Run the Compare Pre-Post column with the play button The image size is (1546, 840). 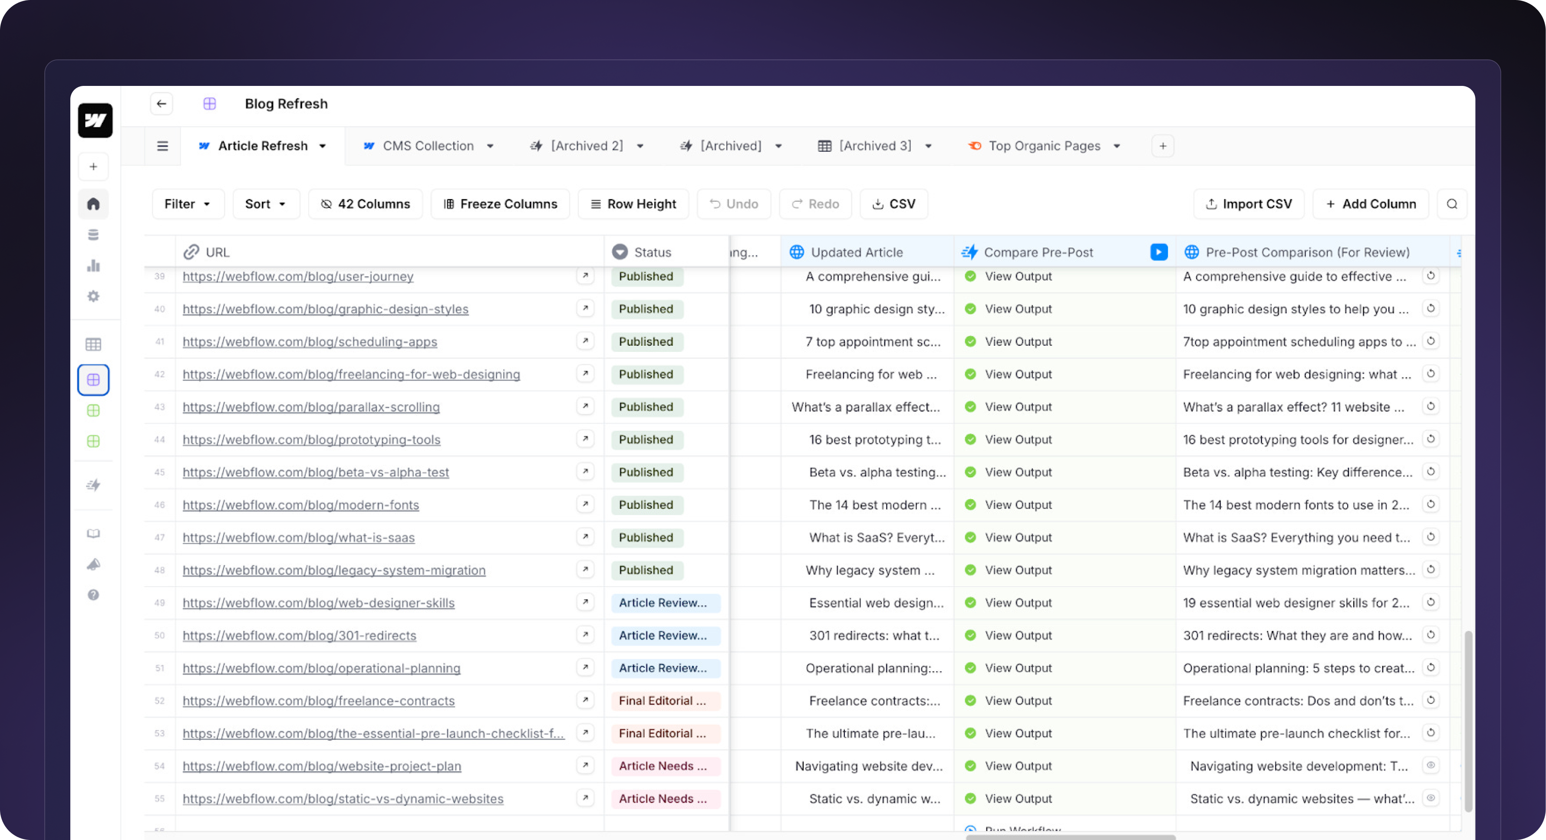point(1159,252)
